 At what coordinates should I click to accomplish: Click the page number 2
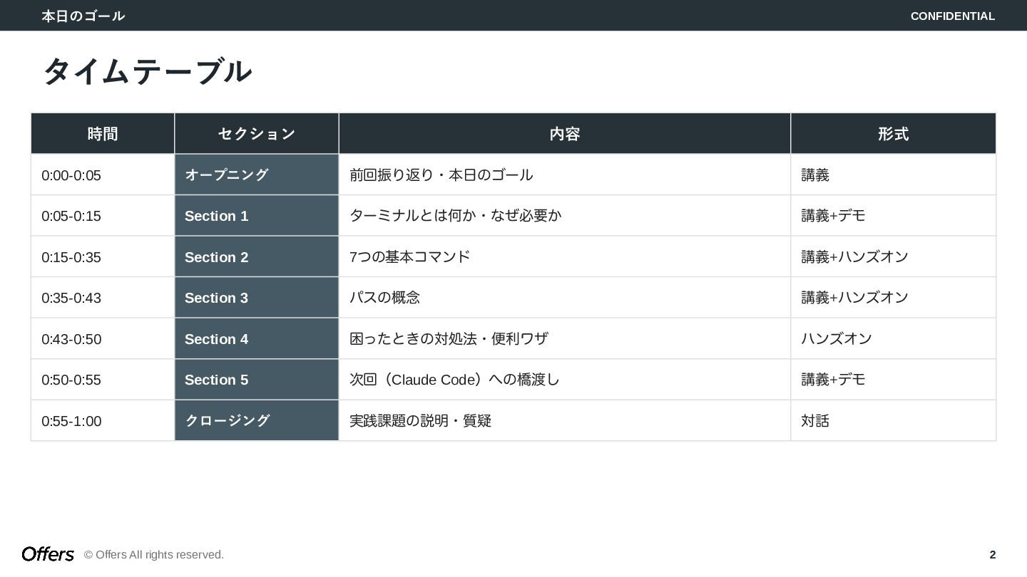tap(992, 555)
